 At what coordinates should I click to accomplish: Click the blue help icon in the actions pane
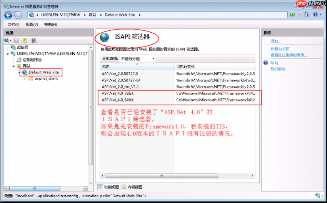(x=266, y=63)
